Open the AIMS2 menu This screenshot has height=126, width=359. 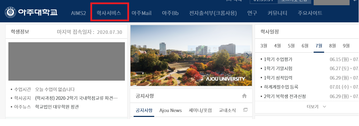pos(78,13)
